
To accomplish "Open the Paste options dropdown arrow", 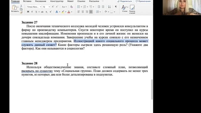I will [x=18, y=7].
